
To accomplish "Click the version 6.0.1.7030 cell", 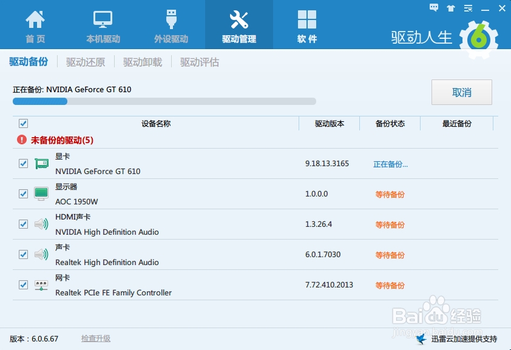I will click(323, 254).
